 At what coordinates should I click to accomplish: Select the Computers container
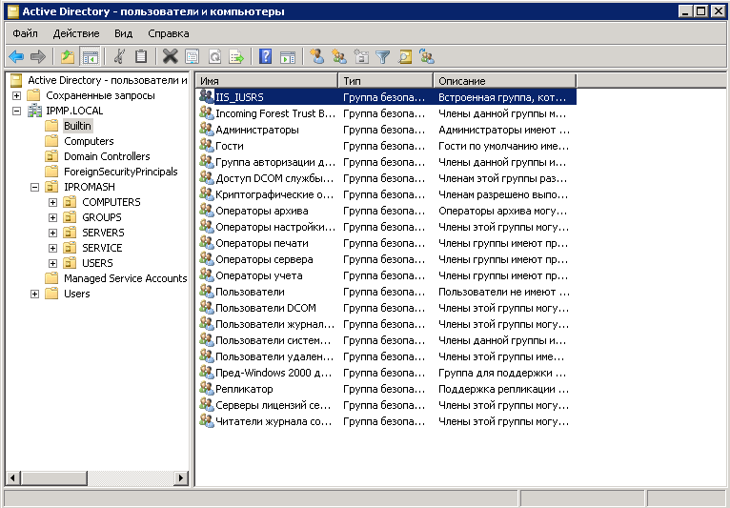[x=89, y=141]
